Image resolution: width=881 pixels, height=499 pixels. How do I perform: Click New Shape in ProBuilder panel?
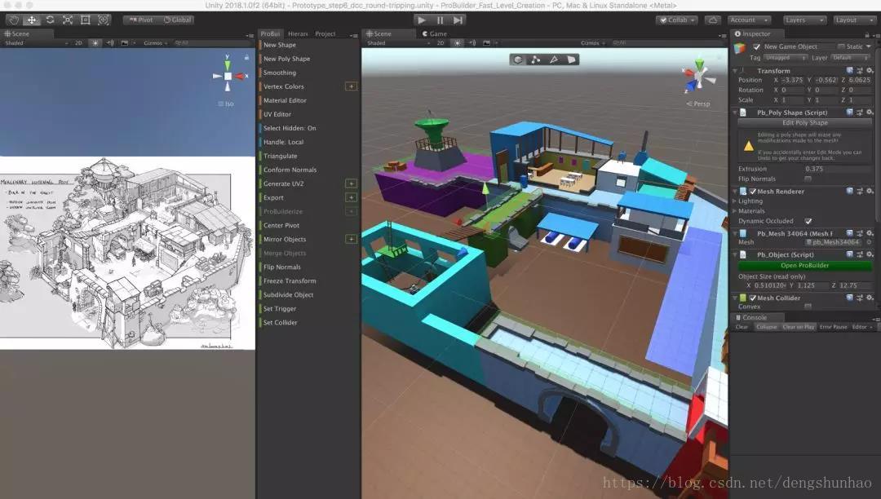tap(279, 45)
